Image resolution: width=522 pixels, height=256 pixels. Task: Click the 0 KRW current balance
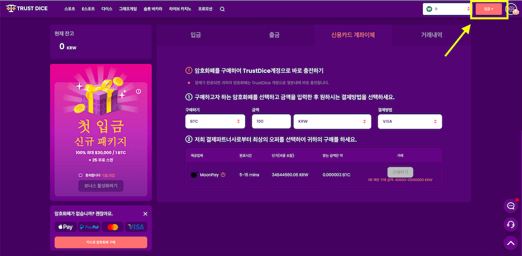click(68, 46)
